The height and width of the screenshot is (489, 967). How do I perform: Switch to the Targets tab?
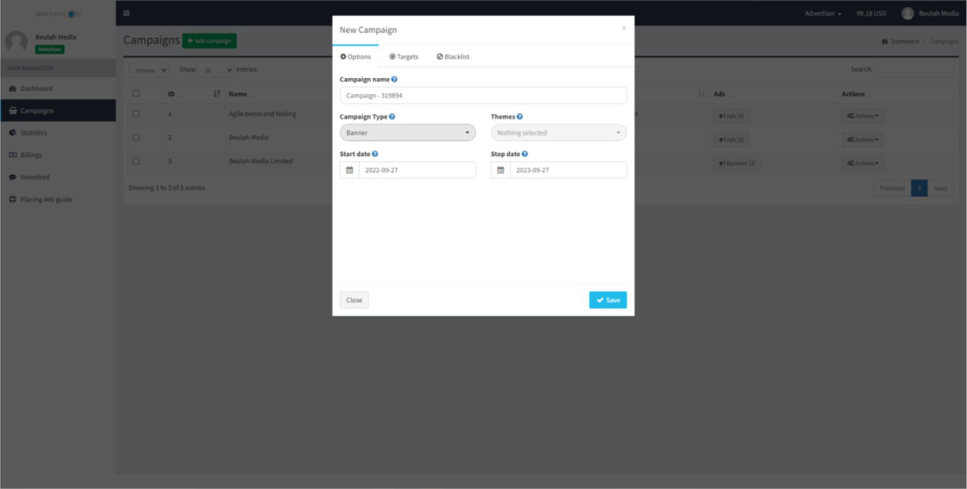(x=404, y=57)
